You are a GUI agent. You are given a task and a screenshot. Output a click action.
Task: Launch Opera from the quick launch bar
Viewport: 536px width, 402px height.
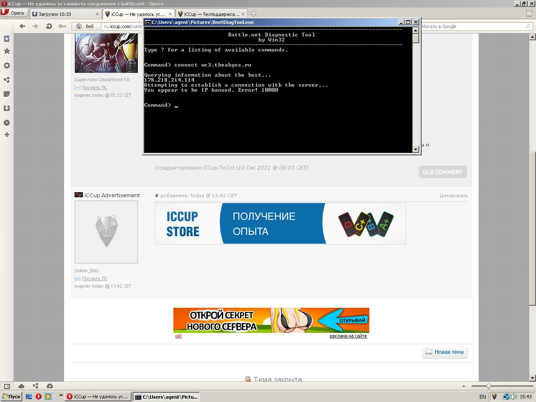tap(39, 397)
